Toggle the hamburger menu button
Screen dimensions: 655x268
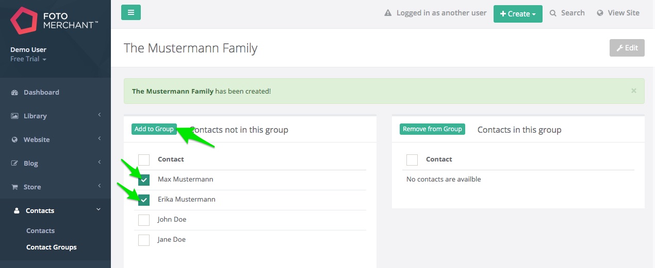coord(131,12)
